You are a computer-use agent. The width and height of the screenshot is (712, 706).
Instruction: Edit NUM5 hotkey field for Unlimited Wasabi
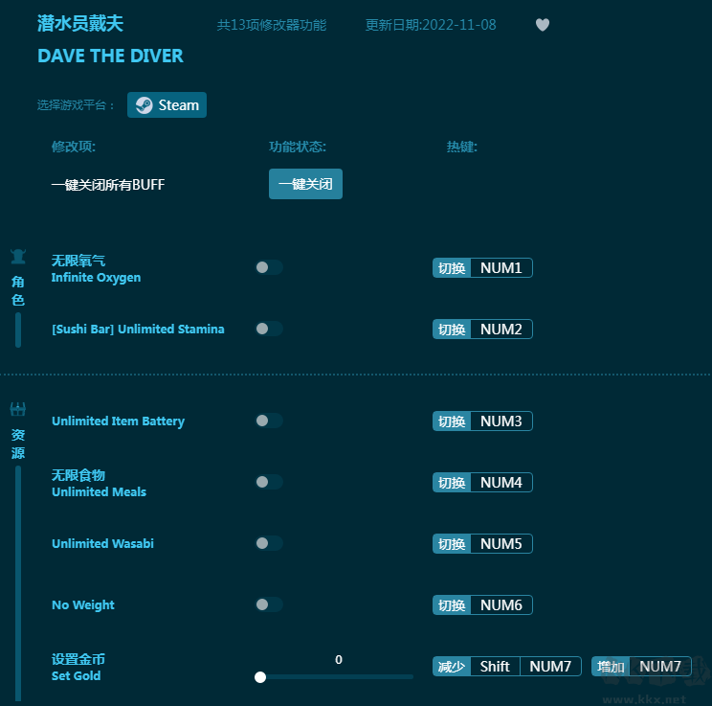(x=501, y=544)
